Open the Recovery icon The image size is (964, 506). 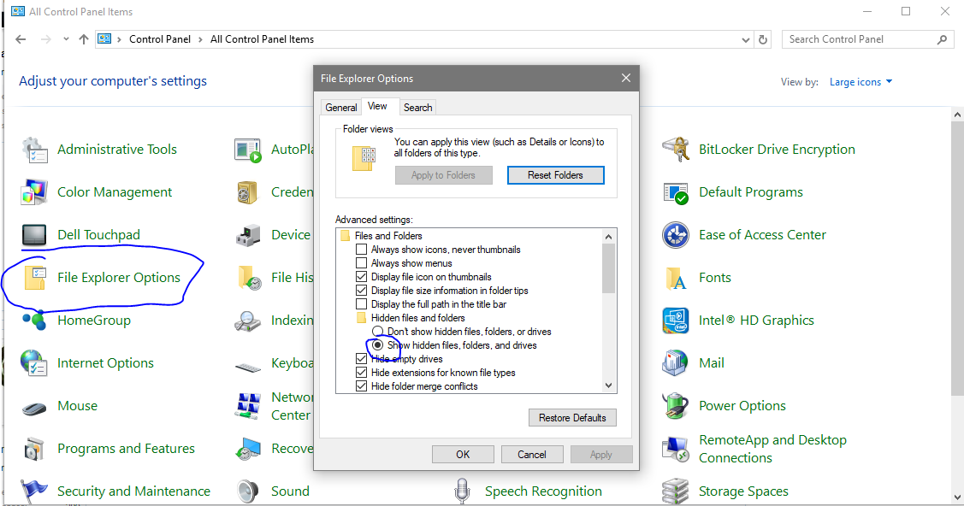click(248, 449)
